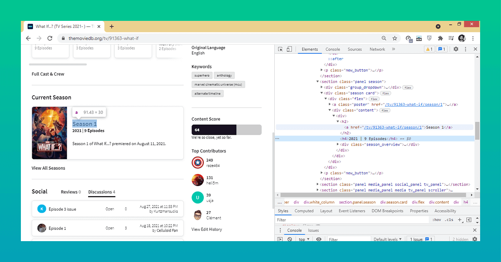This screenshot has height=262, width=501.
Task: Open the top JavaScript context dropdown
Action: coord(304,239)
